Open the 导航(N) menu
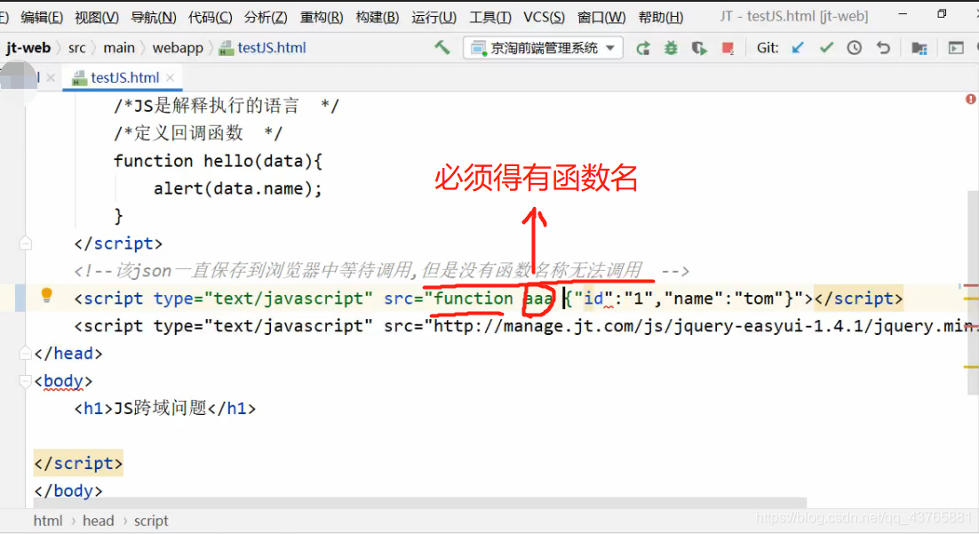The image size is (979, 534). [x=154, y=17]
